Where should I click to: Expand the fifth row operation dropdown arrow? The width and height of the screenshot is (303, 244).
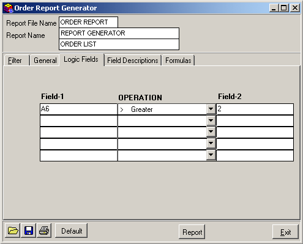(x=211, y=155)
